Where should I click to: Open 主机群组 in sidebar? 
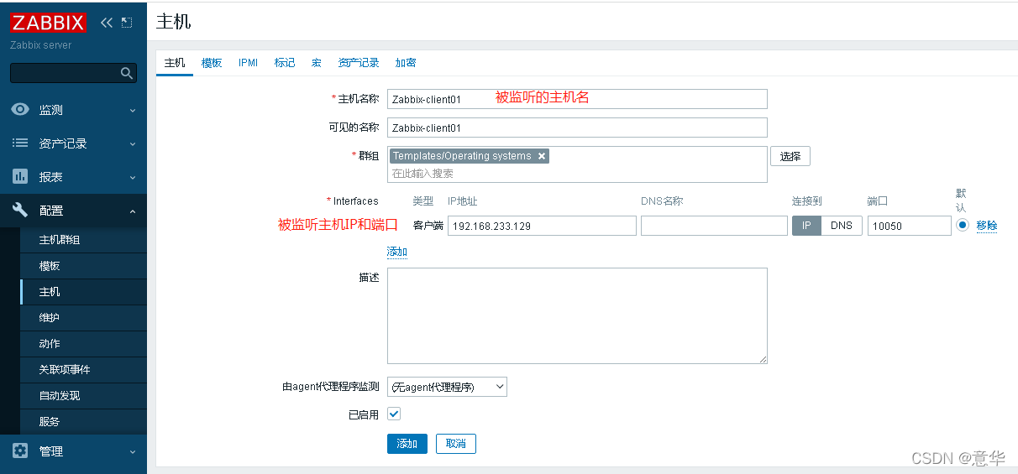tap(83, 240)
